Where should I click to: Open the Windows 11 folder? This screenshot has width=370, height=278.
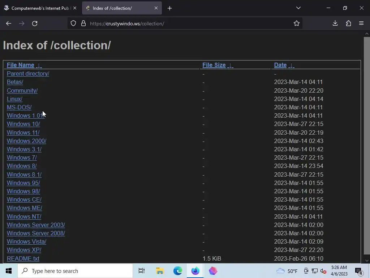[23, 132]
